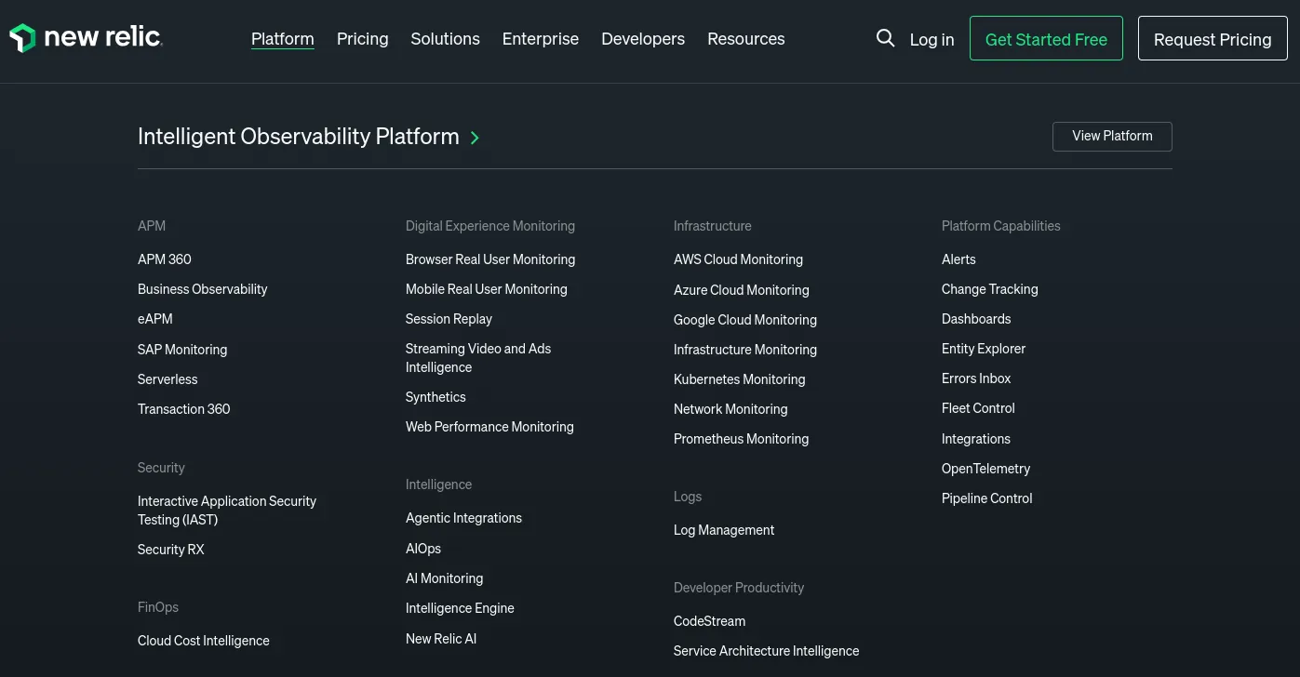Open the Intelligent Observability Platform heading link
The image size is (1300, 677).
[299, 137]
